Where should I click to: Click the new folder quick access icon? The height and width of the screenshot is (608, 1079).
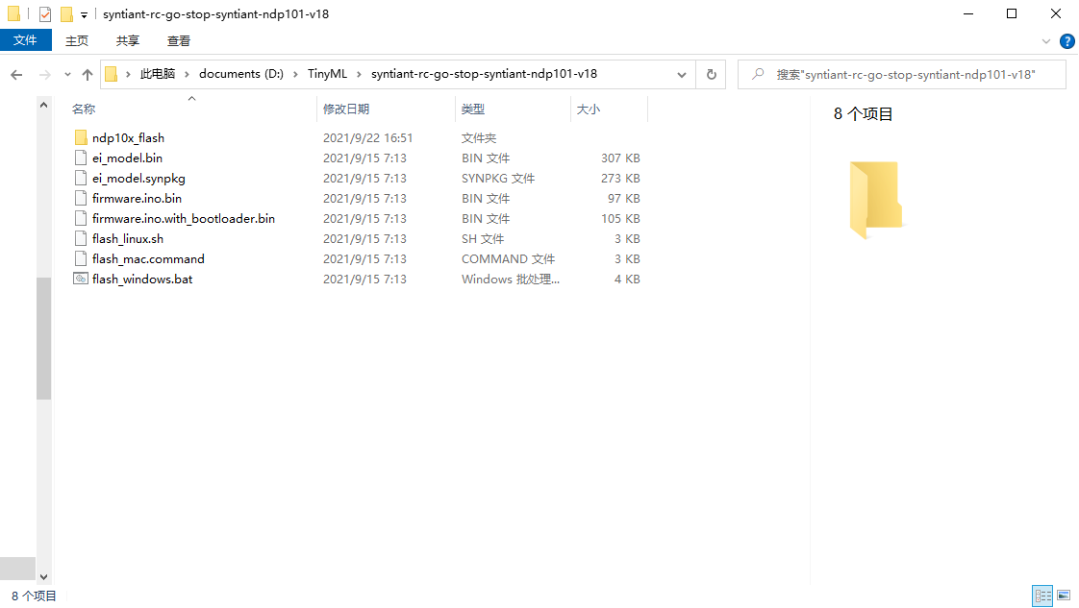tap(66, 13)
